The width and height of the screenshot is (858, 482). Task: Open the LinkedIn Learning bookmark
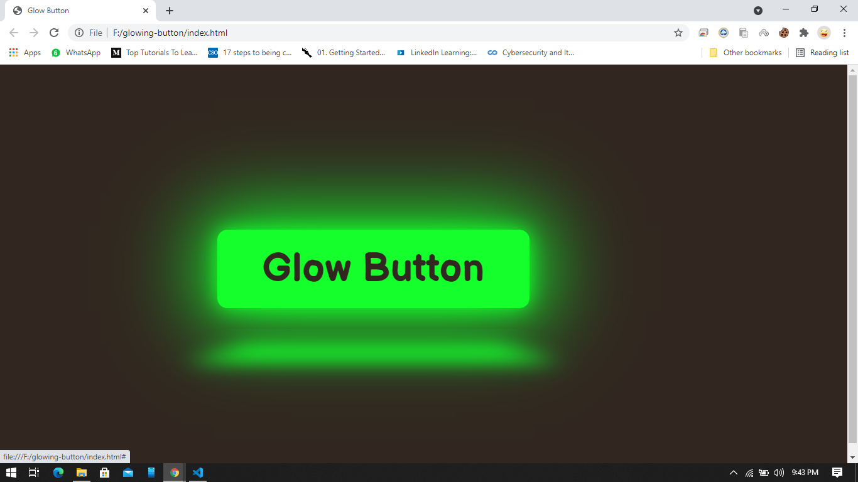click(x=437, y=53)
